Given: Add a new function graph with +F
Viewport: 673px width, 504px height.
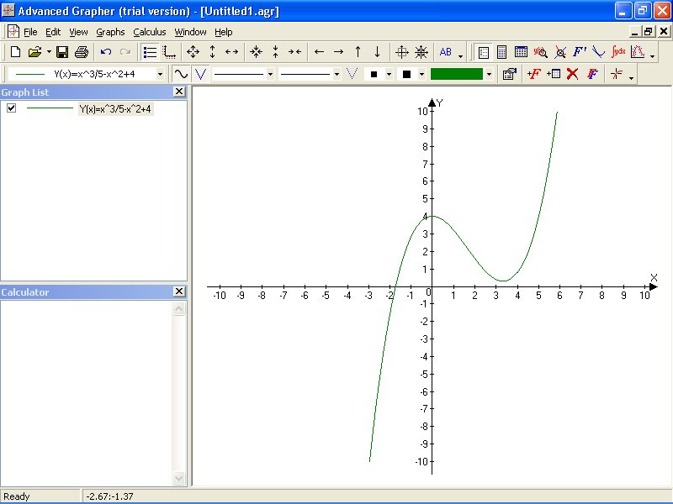Looking at the screenshot, I should coord(534,74).
